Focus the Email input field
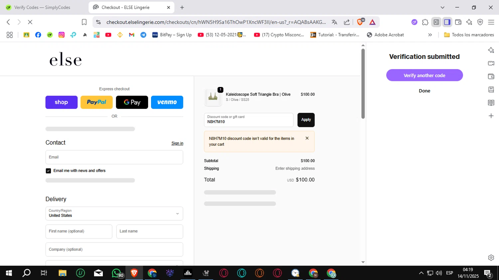The image size is (499, 280). 114,157
